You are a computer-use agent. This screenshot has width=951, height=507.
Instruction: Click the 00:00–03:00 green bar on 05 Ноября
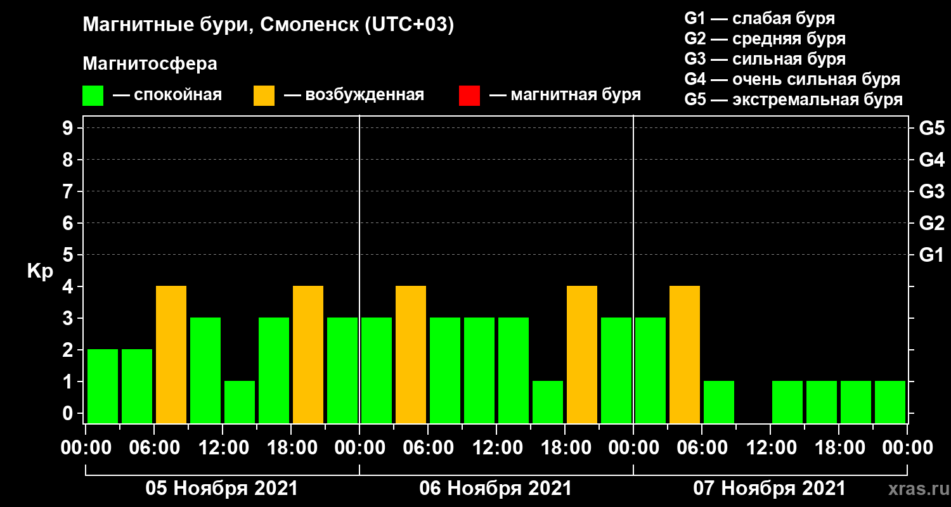pyautogui.click(x=103, y=386)
